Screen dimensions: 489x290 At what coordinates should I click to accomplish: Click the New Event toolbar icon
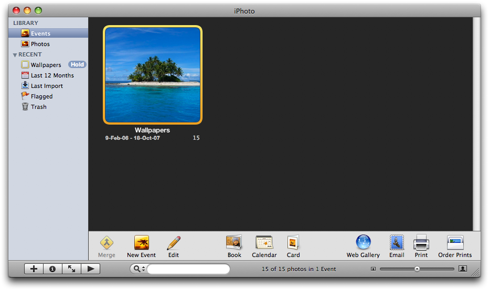coord(141,243)
